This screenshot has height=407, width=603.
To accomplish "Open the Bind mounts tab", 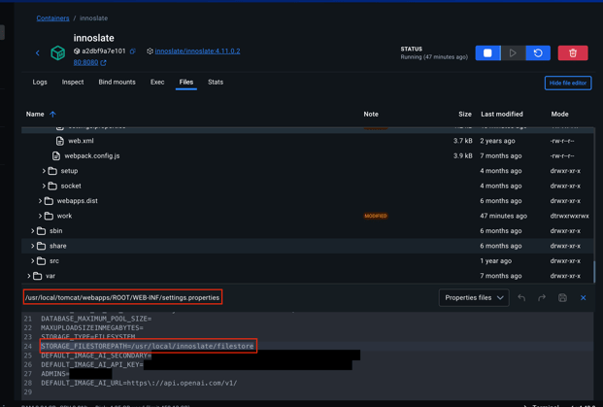I will coord(117,83).
